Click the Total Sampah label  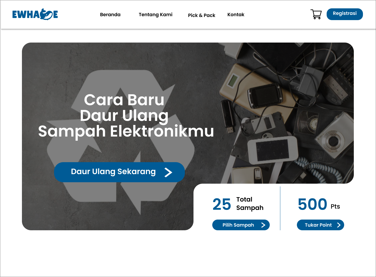[250, 204]
